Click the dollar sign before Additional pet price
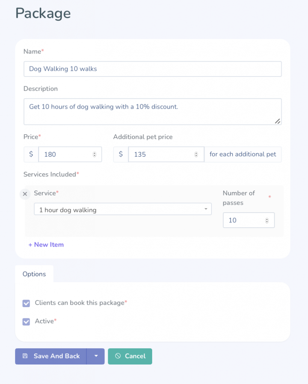The width and height of the screenshot is (308, 384). (121, 154)
